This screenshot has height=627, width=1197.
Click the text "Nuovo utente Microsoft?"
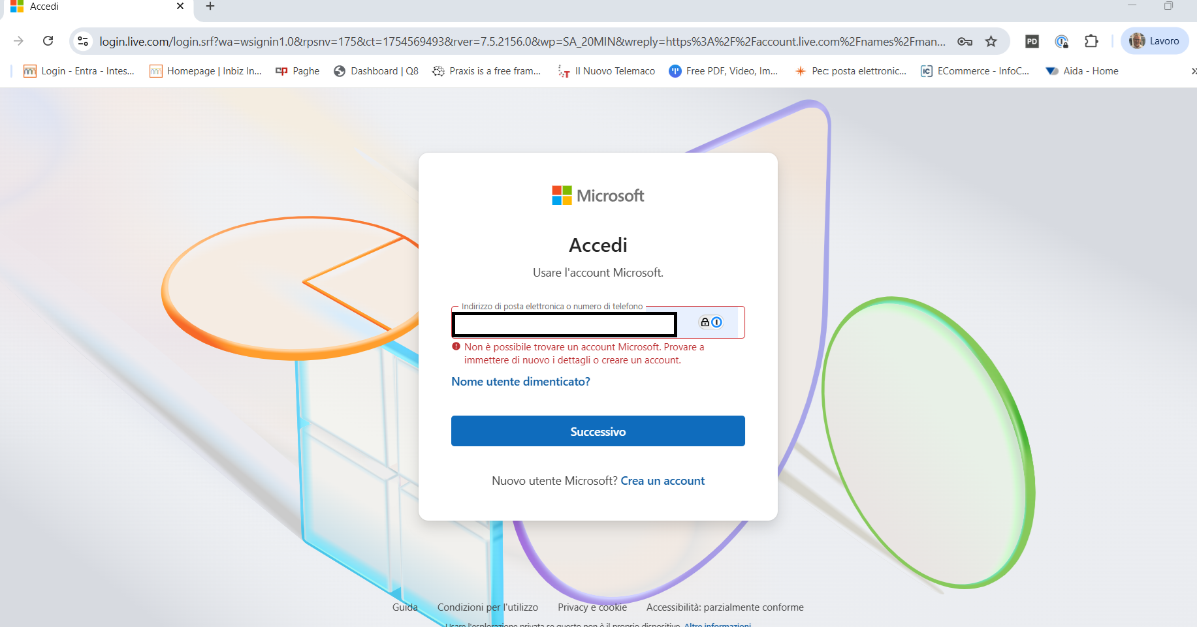(x=554, y=481)
